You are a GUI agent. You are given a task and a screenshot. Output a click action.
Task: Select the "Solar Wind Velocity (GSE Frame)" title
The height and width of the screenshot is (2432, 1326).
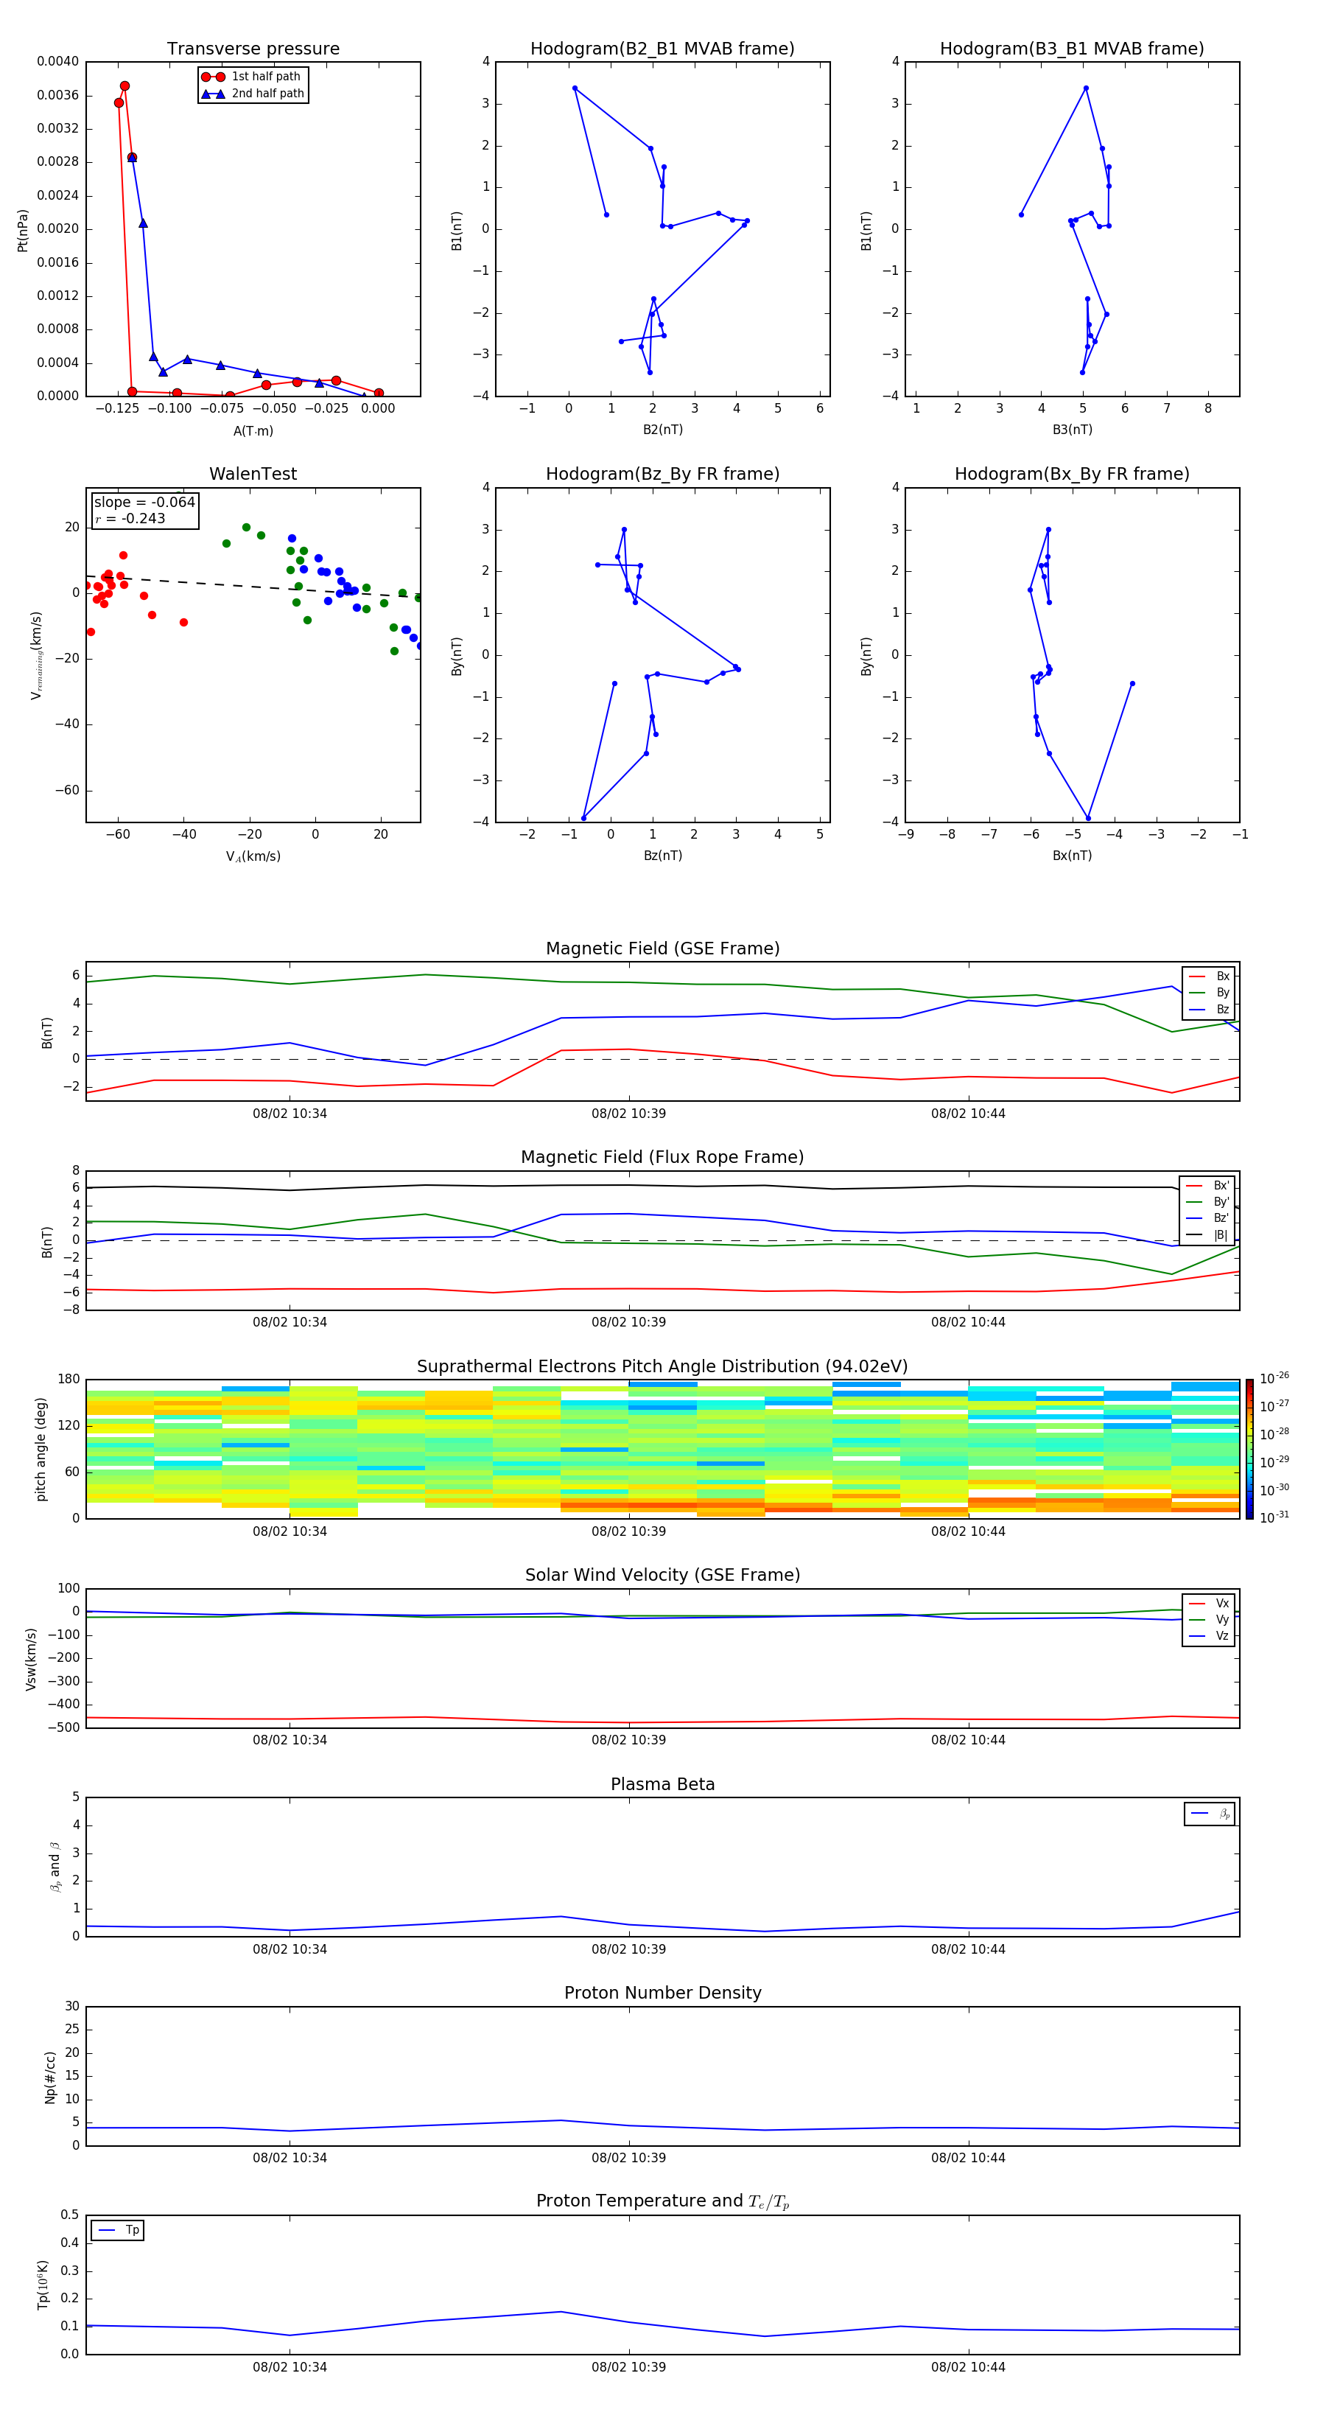[x=662, y=1576]
